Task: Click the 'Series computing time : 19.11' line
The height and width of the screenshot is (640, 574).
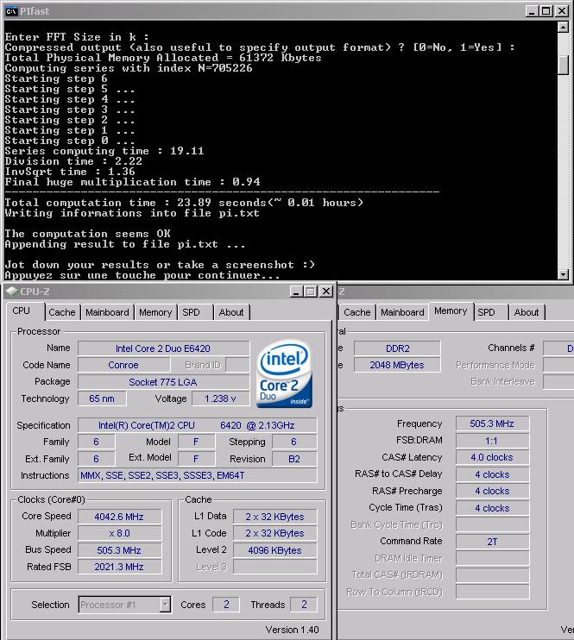Action: pyautogui.click(x=104, y=151)
